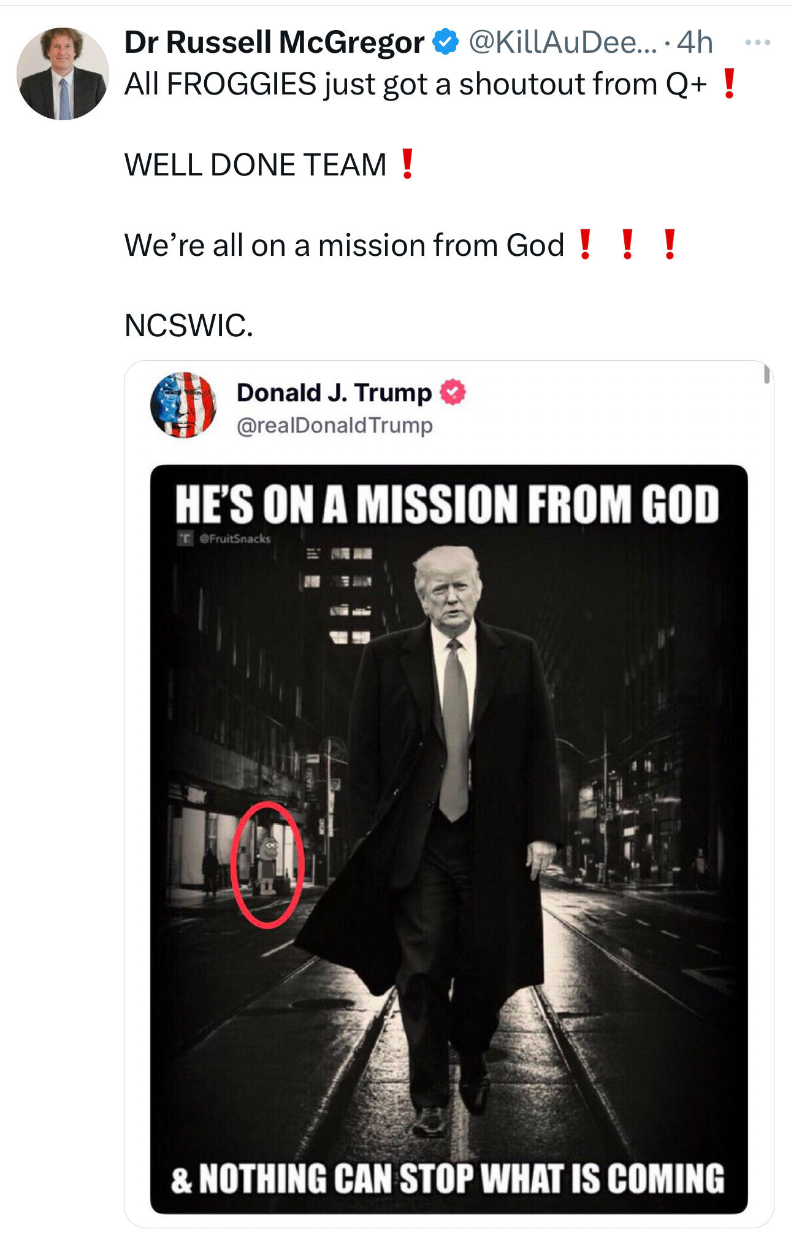Open the three-dot more options menu

[x=757, y=43]
